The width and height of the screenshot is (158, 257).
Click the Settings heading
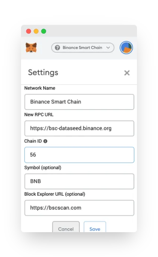point(43,73)
